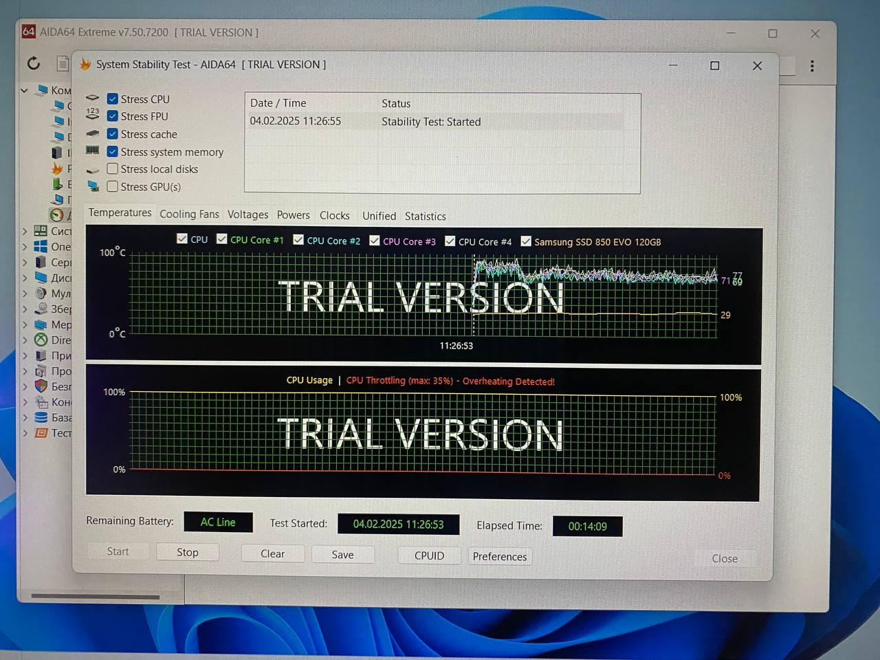Click the monitor icon beside Stress GPU(s)

(93, 186)
